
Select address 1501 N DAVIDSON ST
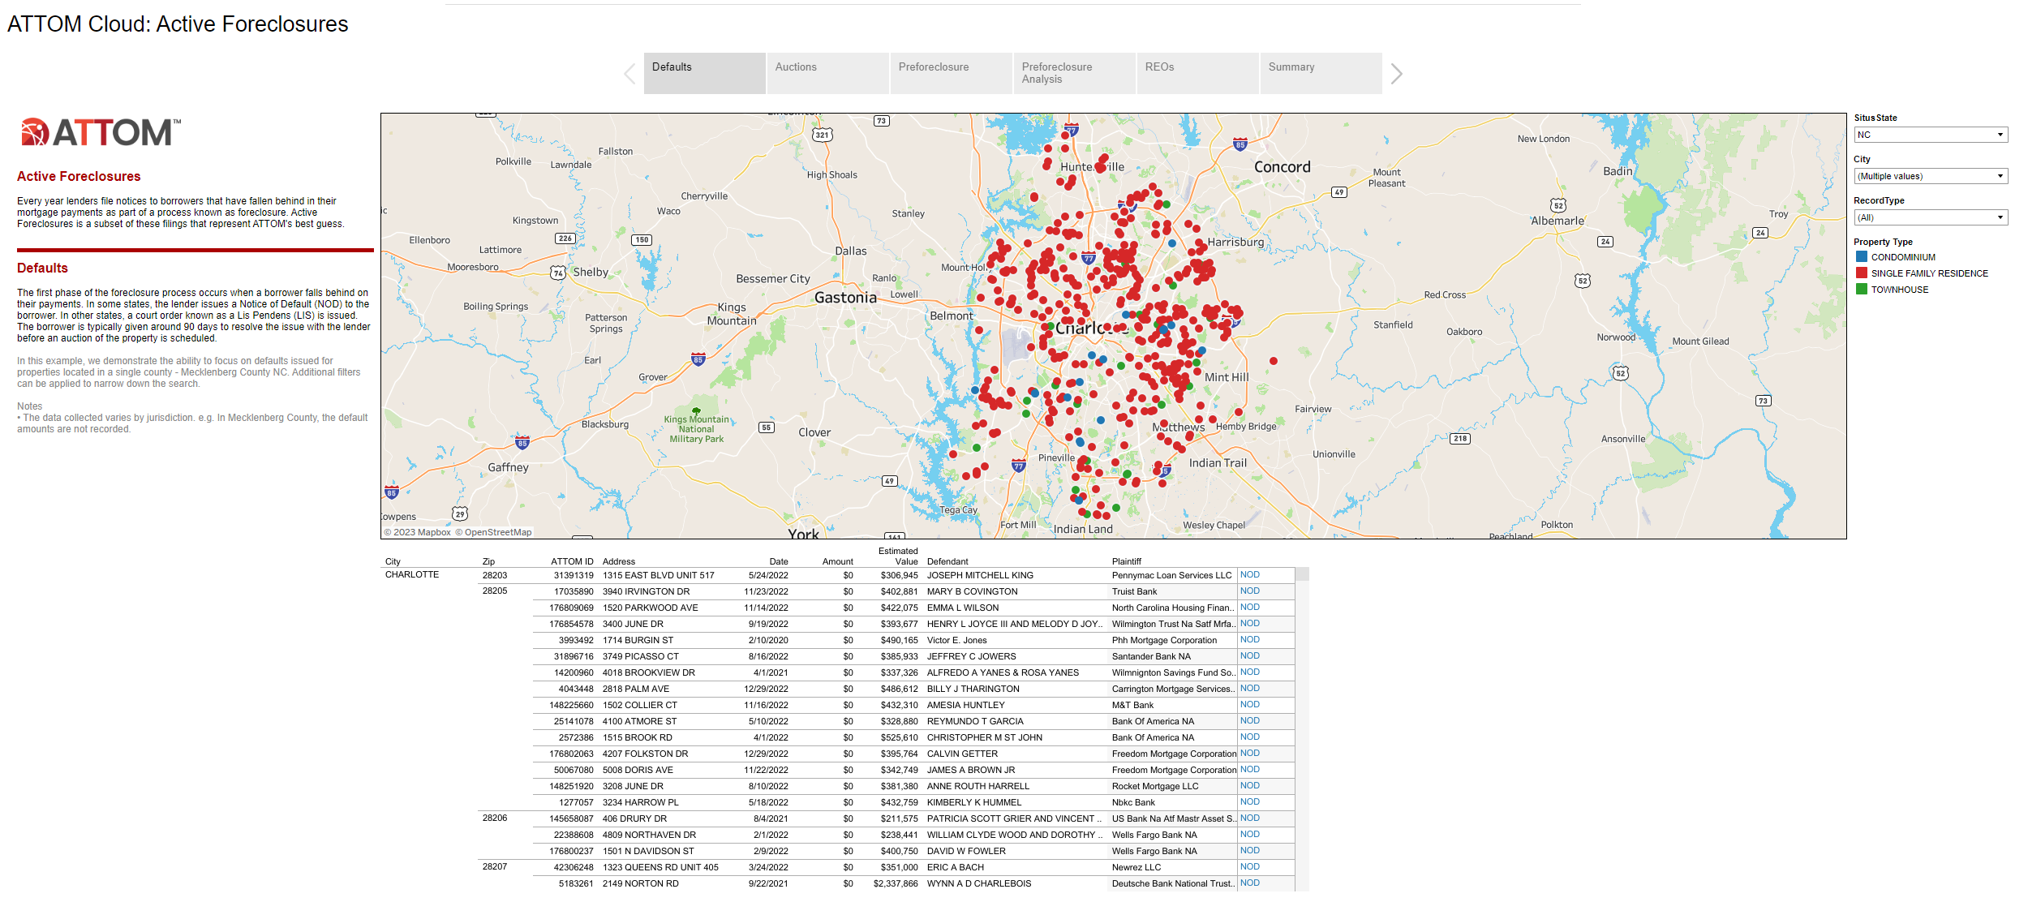tap(648, 851)
